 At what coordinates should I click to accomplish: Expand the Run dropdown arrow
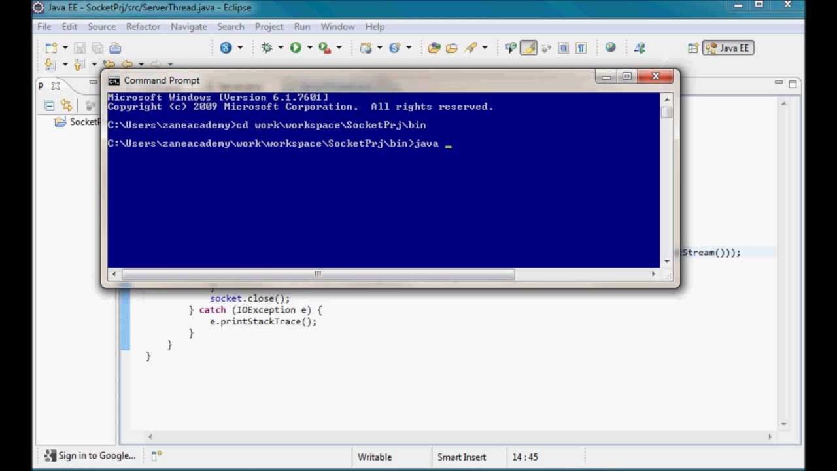(x=309, y=48)
